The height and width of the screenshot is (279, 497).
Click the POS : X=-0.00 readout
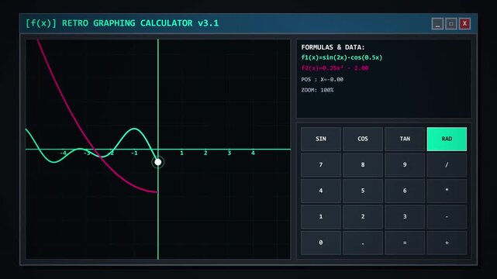click(322, 80)
